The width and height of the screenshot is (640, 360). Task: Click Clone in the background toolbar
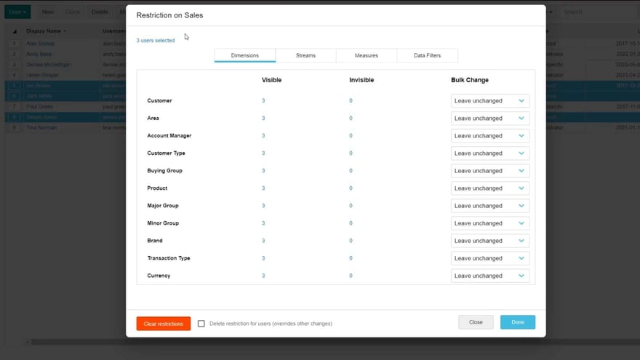[73, 12]
